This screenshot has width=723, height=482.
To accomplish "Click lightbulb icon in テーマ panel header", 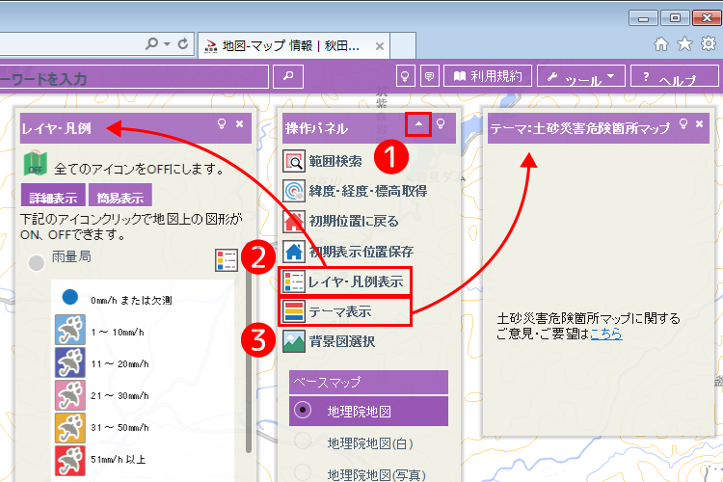I will click(x=683, y=123).
